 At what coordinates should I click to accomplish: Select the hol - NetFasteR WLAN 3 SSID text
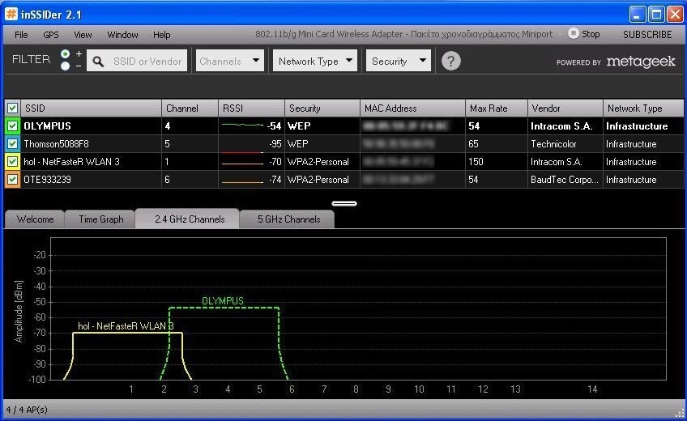[x=71, y=162]
